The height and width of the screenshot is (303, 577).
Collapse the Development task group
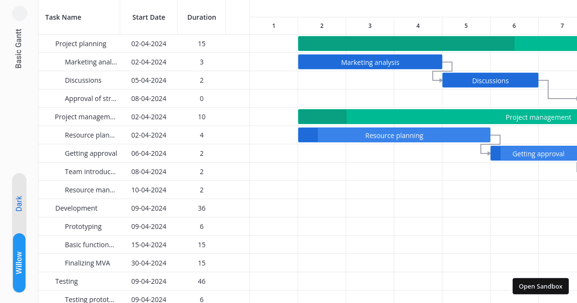[49, 208]
